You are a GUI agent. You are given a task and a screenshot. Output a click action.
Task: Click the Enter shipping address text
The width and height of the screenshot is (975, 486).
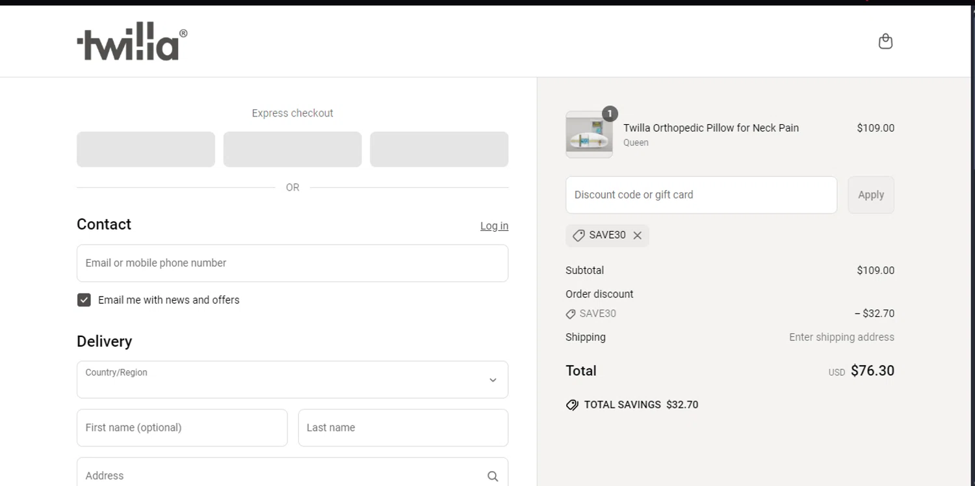pyautogui.click(x=842, y=337)
